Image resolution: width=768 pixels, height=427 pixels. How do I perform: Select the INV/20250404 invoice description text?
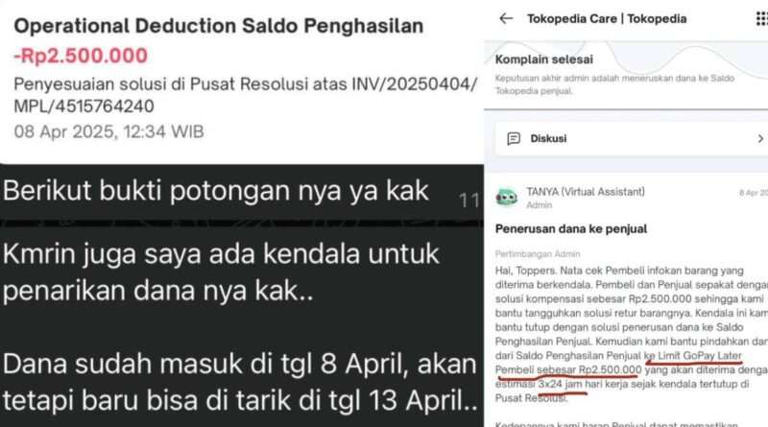click(245, 95)
